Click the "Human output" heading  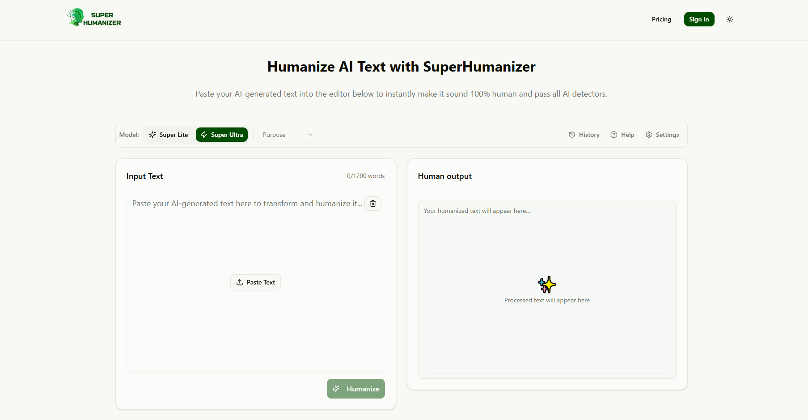[x=444, y=176]
